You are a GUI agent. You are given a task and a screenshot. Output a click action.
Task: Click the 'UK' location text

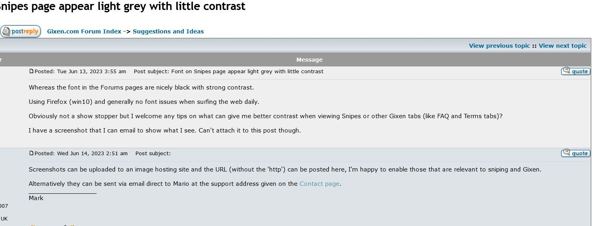[x=4, y=219]
